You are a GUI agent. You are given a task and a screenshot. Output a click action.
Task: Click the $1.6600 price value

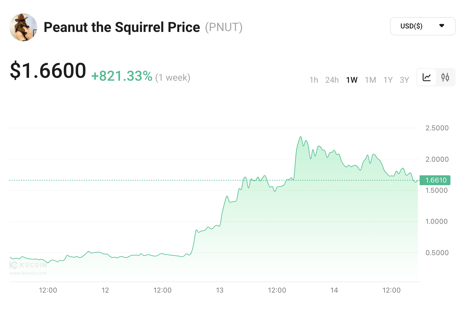click(48, 71)
